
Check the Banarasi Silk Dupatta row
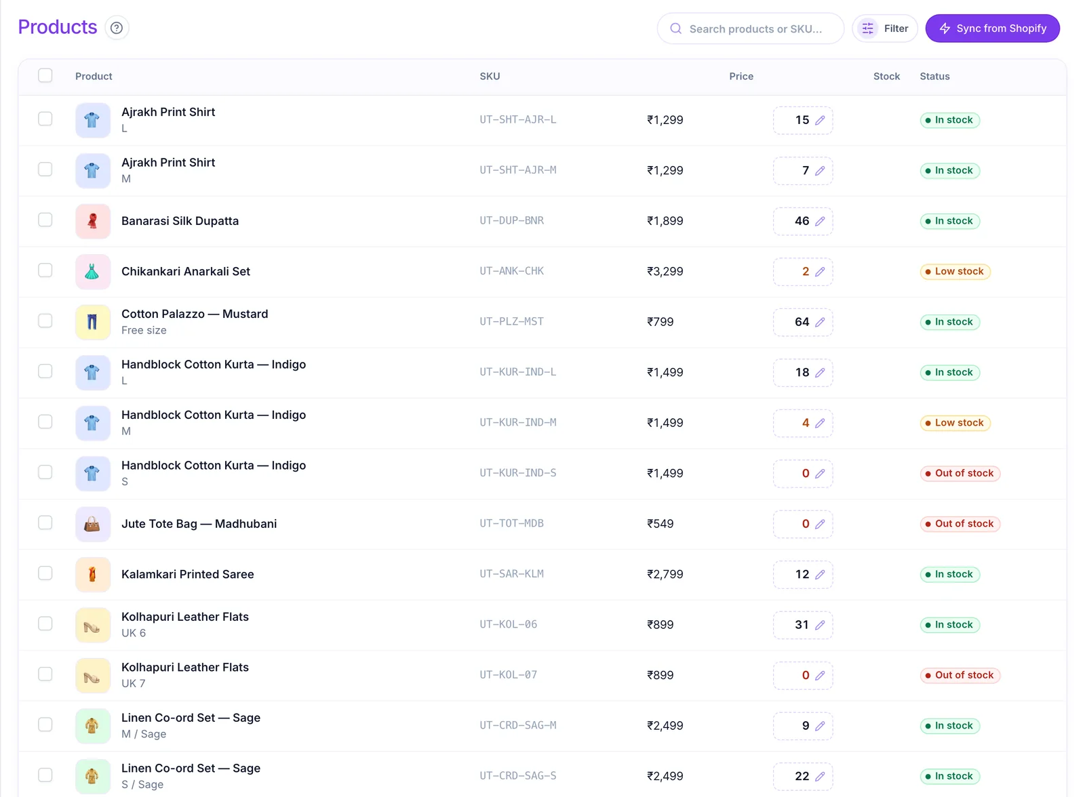(x=45, y=220)
